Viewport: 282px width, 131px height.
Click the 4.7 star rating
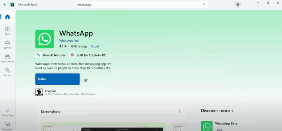pyautogui.click(x=63, y=46)
